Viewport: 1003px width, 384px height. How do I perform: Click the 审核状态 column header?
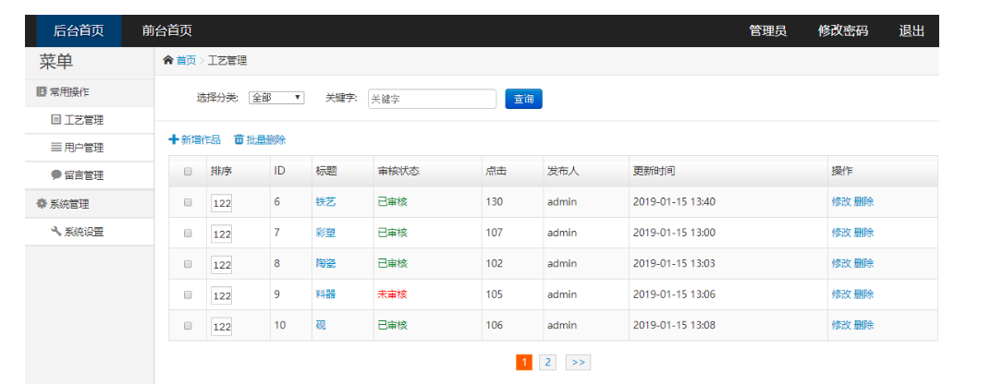click(398, 172)
